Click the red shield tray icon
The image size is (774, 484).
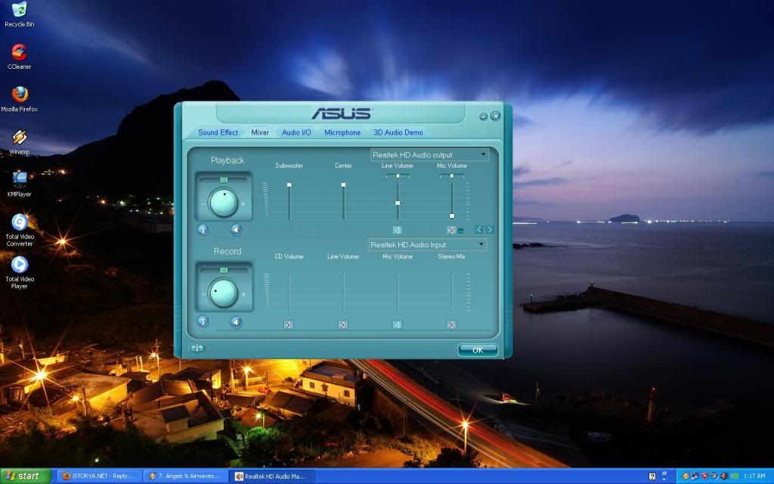[x=705, y=476]
